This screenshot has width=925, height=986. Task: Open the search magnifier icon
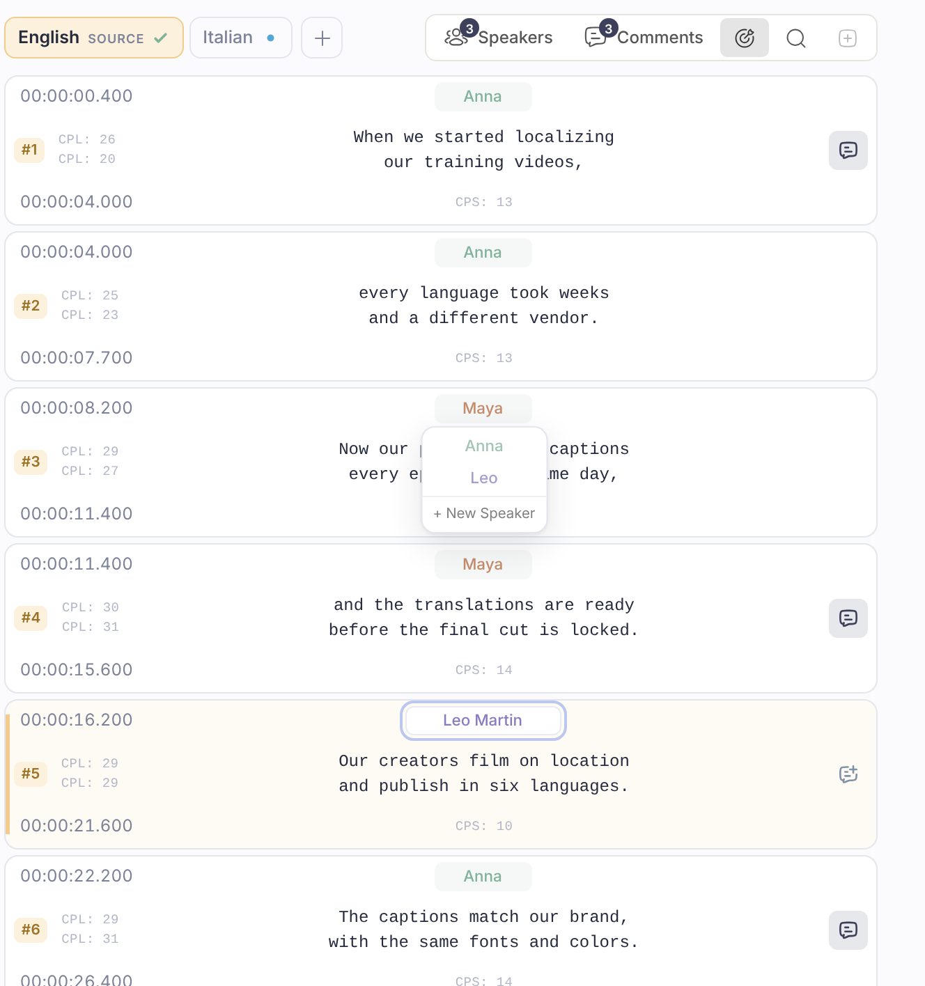coord(796,38)
